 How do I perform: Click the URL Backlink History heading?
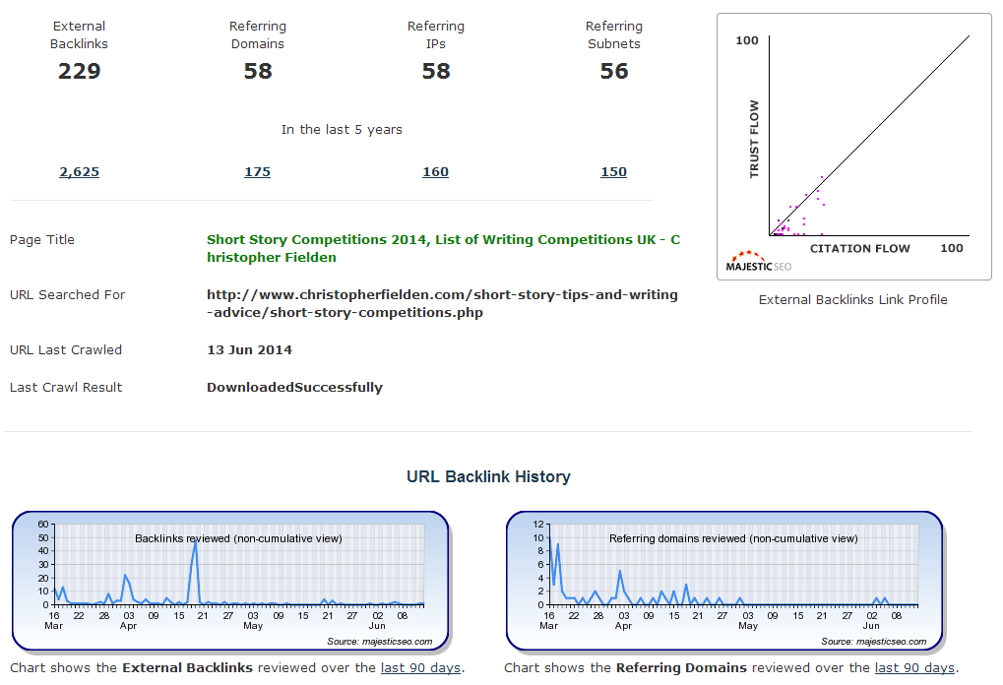pyautogui.click(x=488, y=476)
